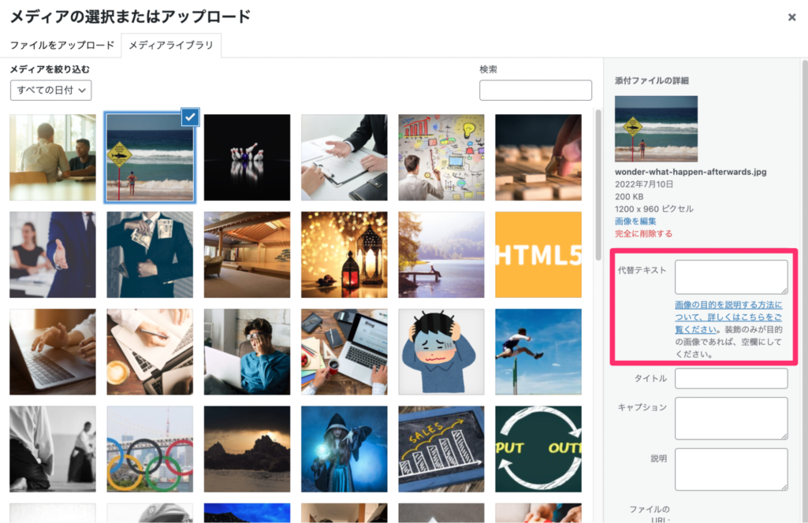This screenshot has width=808, height=523.
Task: Click the 検索 search input field
Action: point(535,90)
